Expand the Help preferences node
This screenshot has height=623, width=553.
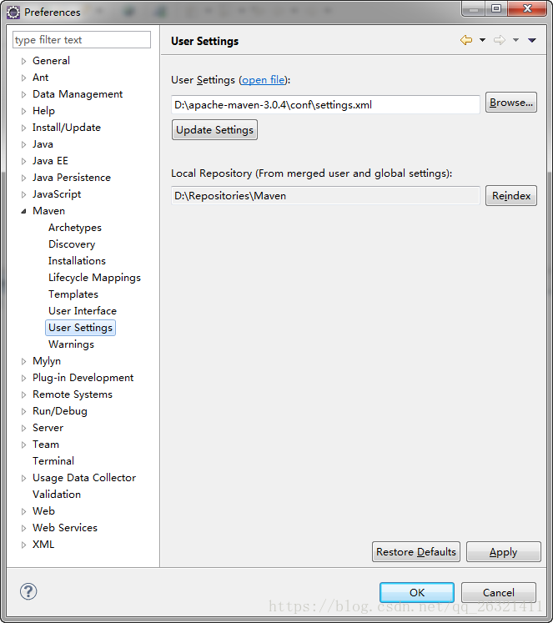point(23,111)
